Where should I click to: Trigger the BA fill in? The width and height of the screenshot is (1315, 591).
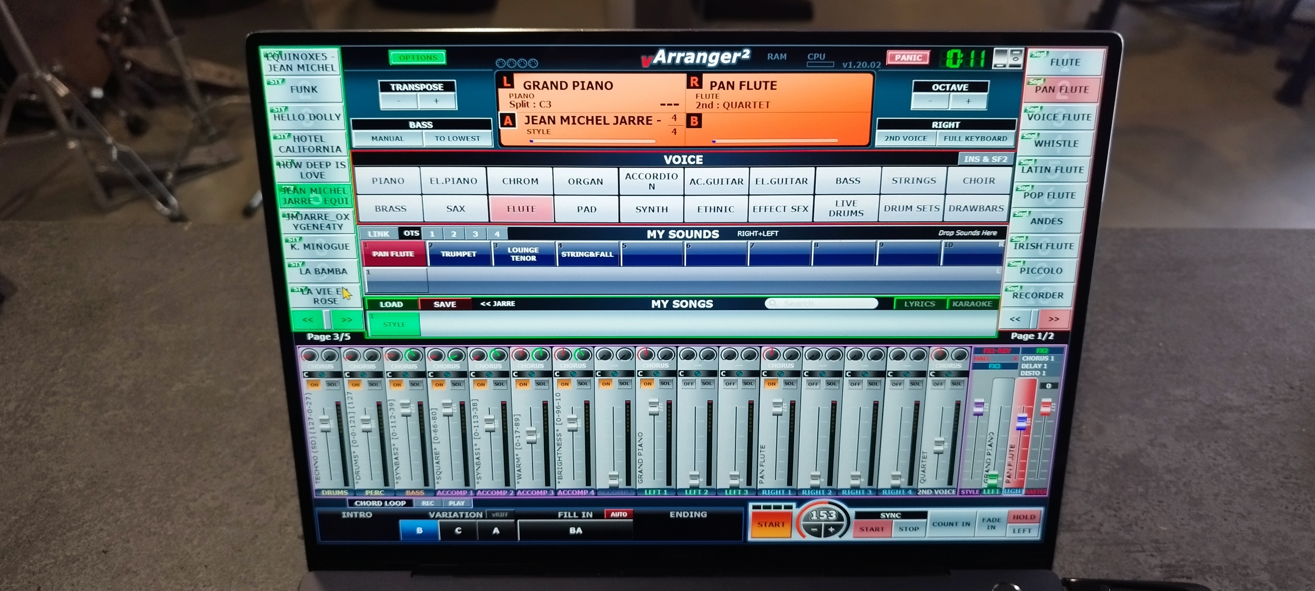tap(575, 531)
